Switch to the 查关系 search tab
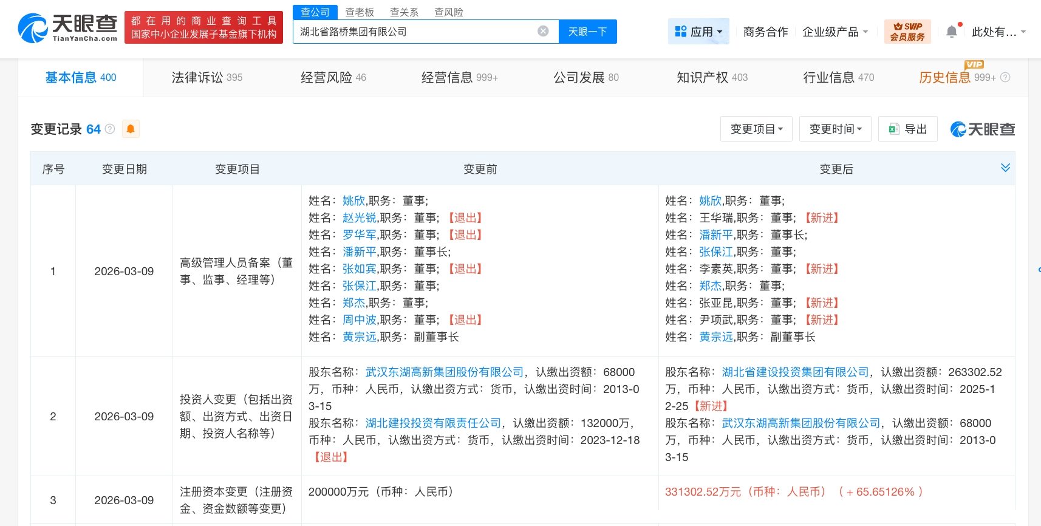 click(x=404, y=12)
